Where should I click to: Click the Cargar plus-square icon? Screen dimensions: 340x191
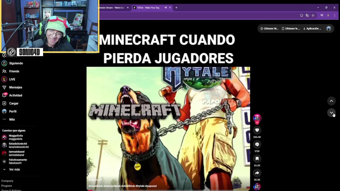click(x=4, y=103)
